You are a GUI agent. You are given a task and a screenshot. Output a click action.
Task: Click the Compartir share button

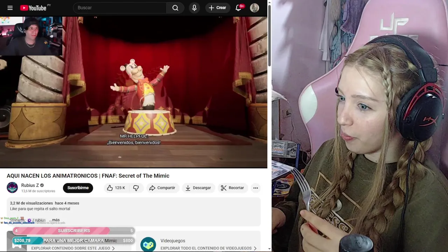click(x=162, y=188)
